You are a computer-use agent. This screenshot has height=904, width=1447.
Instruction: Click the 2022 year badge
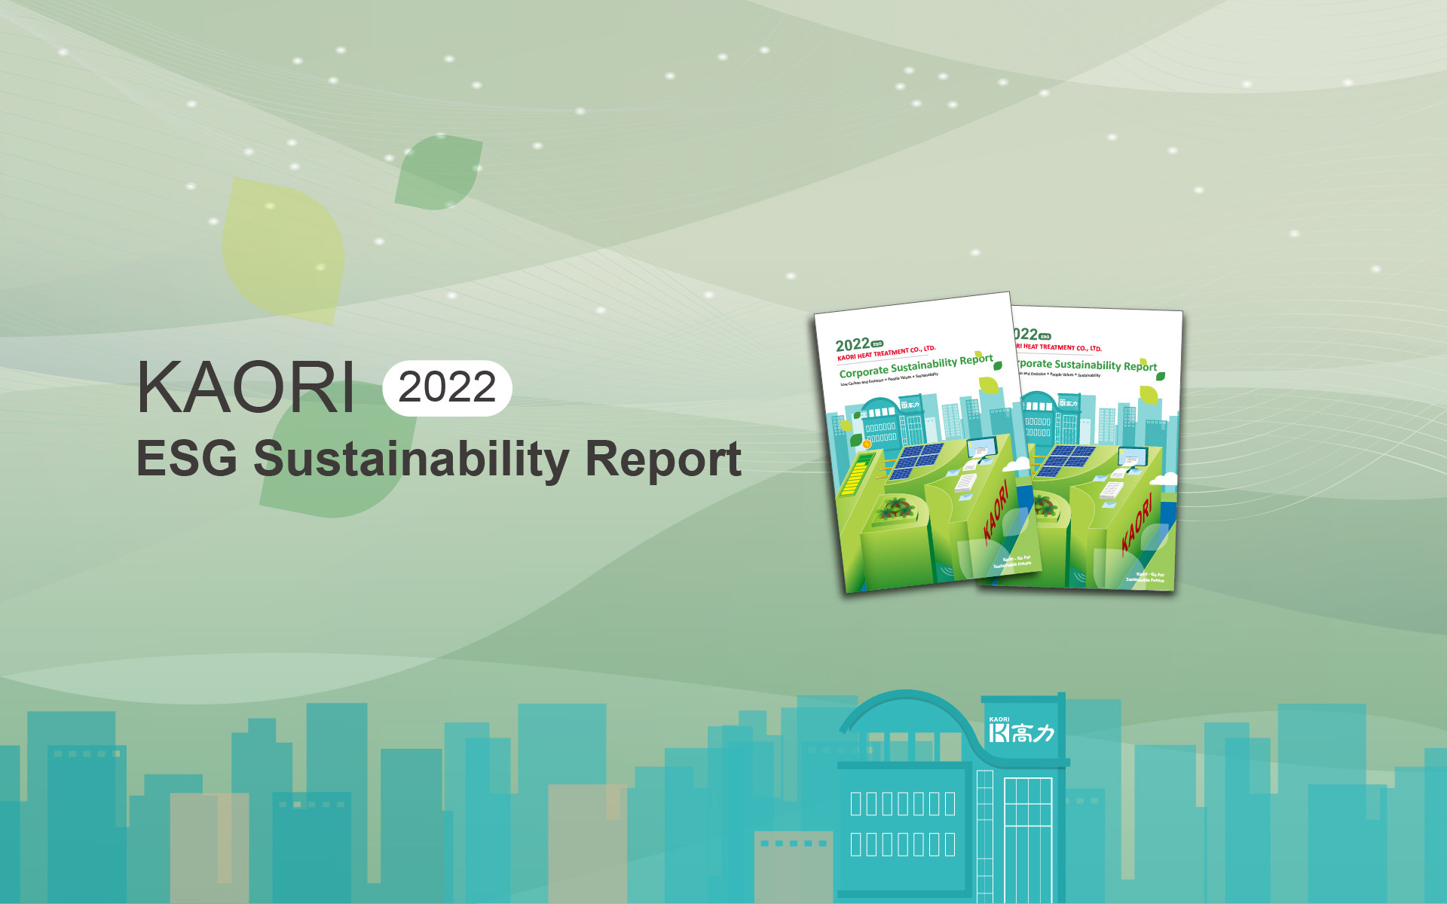pyautogui.click(x=447, y=388)
